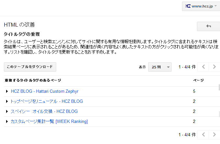This screenshot has height=144, width=220.
Task: Go to previous page using top pager arrow
Action: [x=203, y=67]
